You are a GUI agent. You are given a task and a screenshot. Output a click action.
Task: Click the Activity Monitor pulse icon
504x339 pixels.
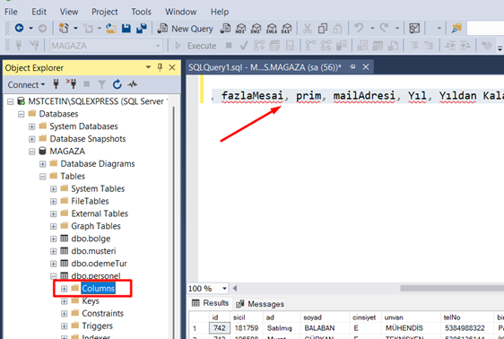tap(132, 84)
